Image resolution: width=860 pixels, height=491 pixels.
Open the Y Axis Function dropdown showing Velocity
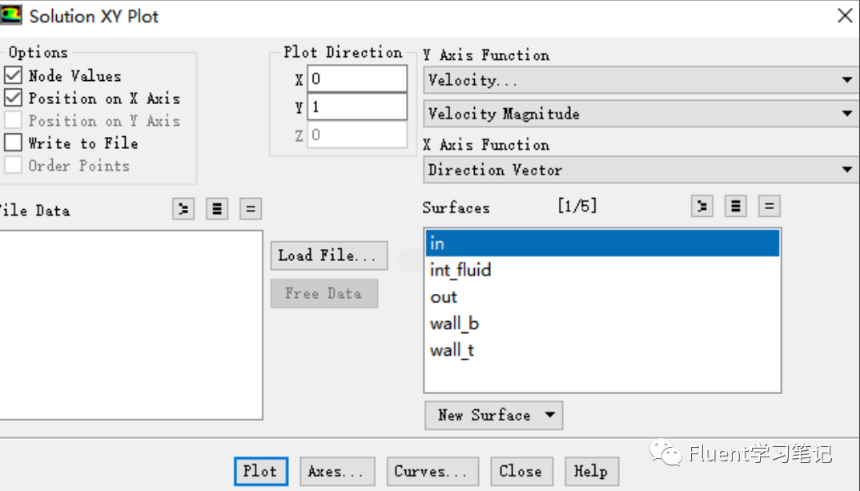(x=847, y=80)
